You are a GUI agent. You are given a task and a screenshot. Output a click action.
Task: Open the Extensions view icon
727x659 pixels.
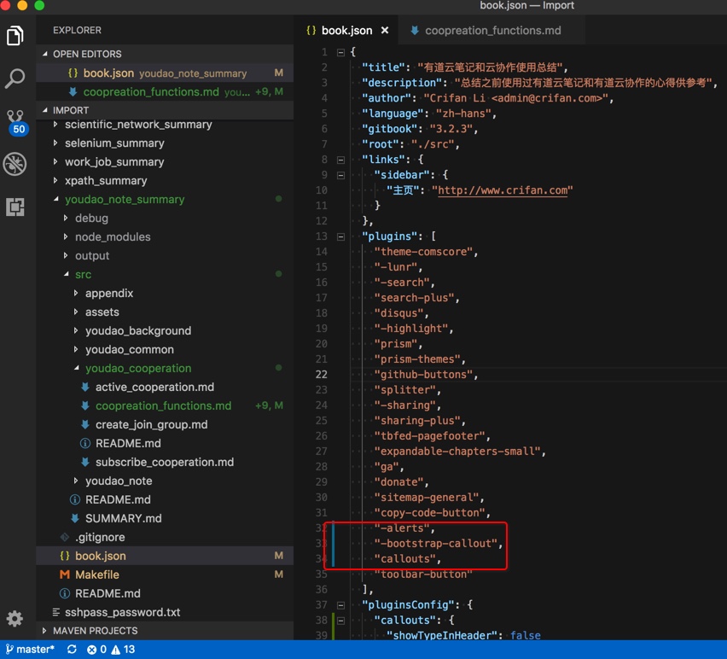[x=15, y=207]
